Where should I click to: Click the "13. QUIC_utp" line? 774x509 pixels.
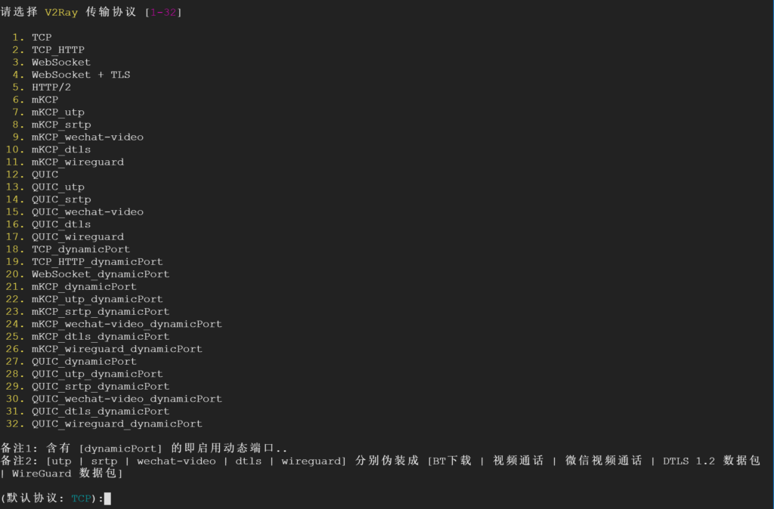click(x=45, y=187)
